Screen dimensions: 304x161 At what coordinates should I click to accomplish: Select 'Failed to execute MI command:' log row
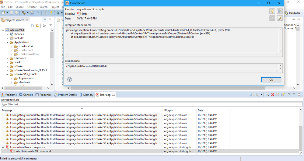150,151
